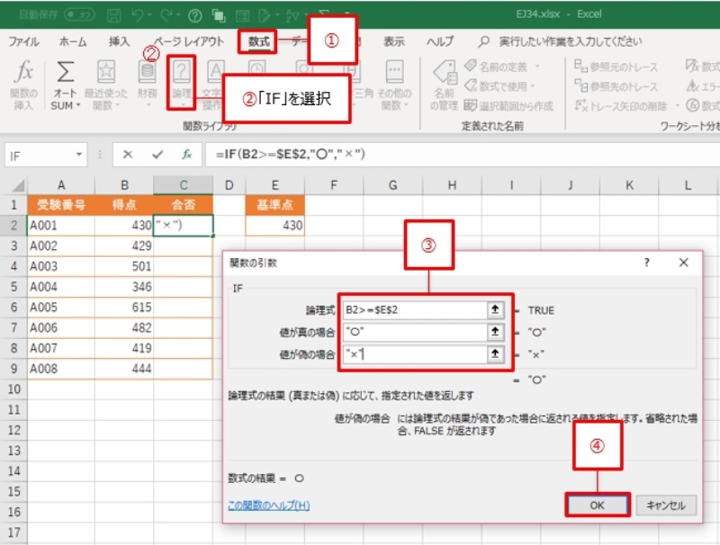Collapse dialog via 論理式 range selector button
Image resolution: width=720 pixels, height=545 pixels.
(x=495, y=310)
